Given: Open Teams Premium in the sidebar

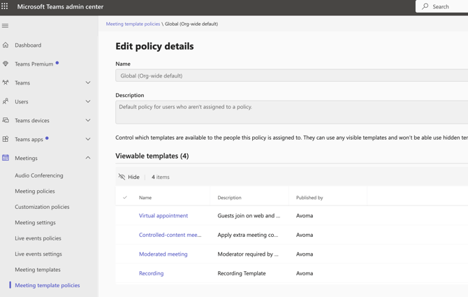Looking at the screenshot, I should (x=34, y=64).
